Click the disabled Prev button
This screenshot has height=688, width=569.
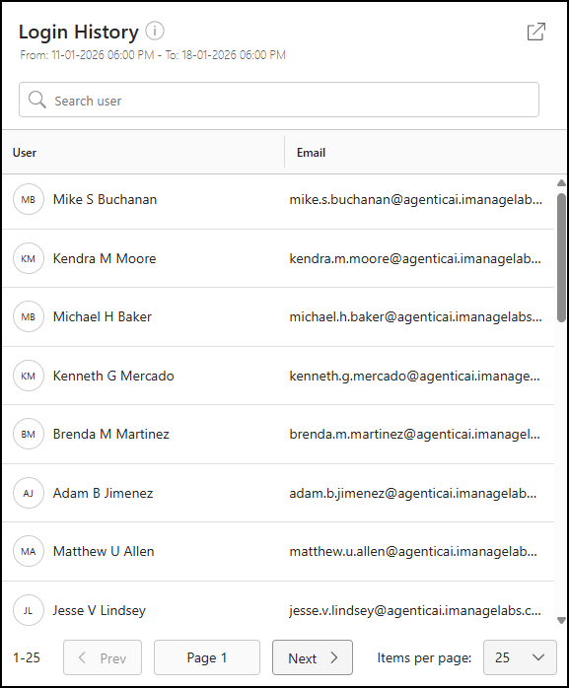point(103,657)
